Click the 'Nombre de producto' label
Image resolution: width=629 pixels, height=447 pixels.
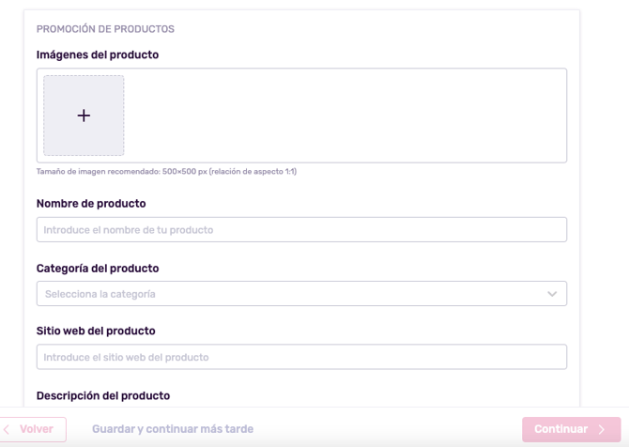click(x=91, y=203)
